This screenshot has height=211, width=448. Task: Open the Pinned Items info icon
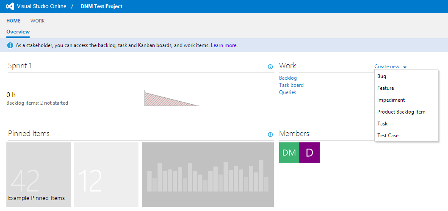[270, 134]
